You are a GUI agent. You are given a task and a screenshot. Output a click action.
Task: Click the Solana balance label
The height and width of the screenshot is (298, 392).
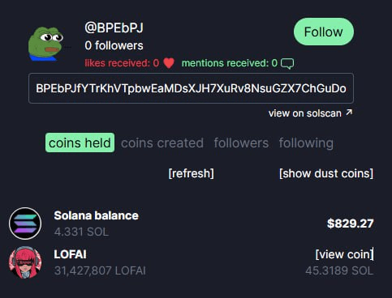coord(96,215)
